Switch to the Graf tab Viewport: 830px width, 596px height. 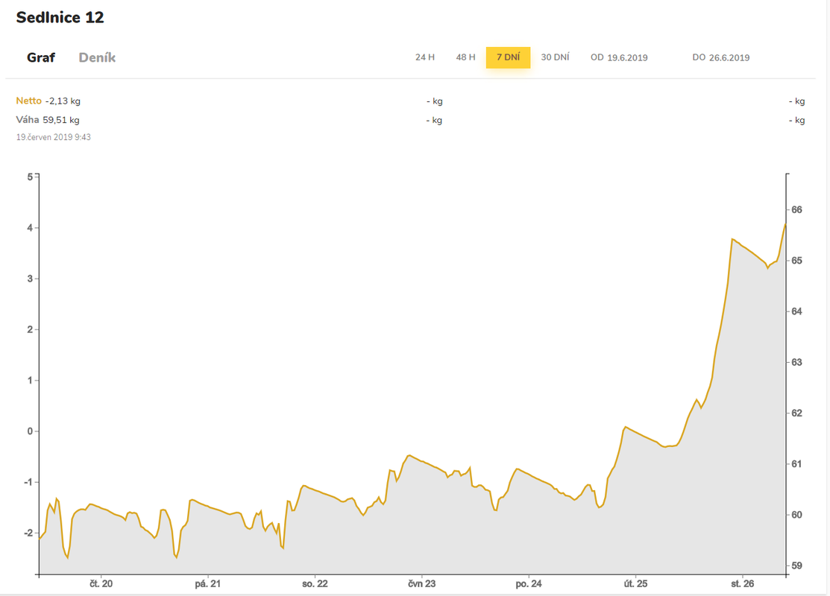click(41, 57)
